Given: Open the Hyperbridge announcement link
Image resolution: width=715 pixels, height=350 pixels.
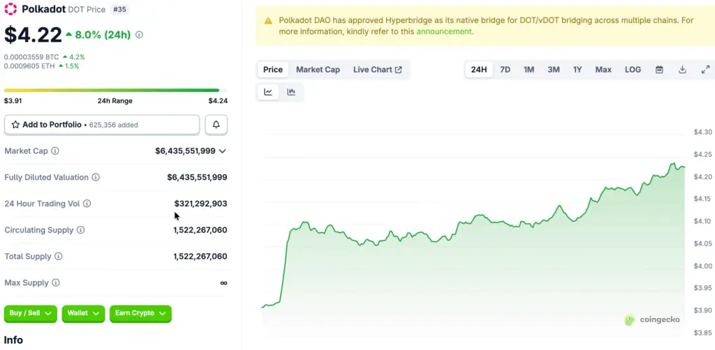Looking at the screenshot, I should click(x=444, y=31).
